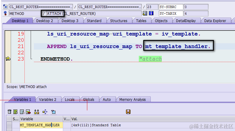Viewport: 235px width, 131px height.
Task: Select the row selector for MT_TEMPLATE_HANDLER
Action: click(x=9, y=125)
